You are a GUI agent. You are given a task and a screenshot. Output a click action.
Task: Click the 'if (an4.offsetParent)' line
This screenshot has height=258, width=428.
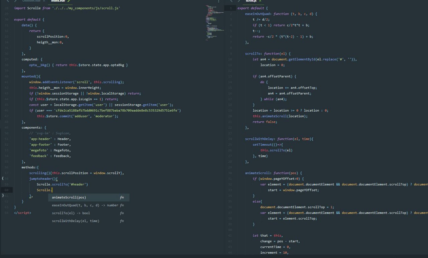275,76
